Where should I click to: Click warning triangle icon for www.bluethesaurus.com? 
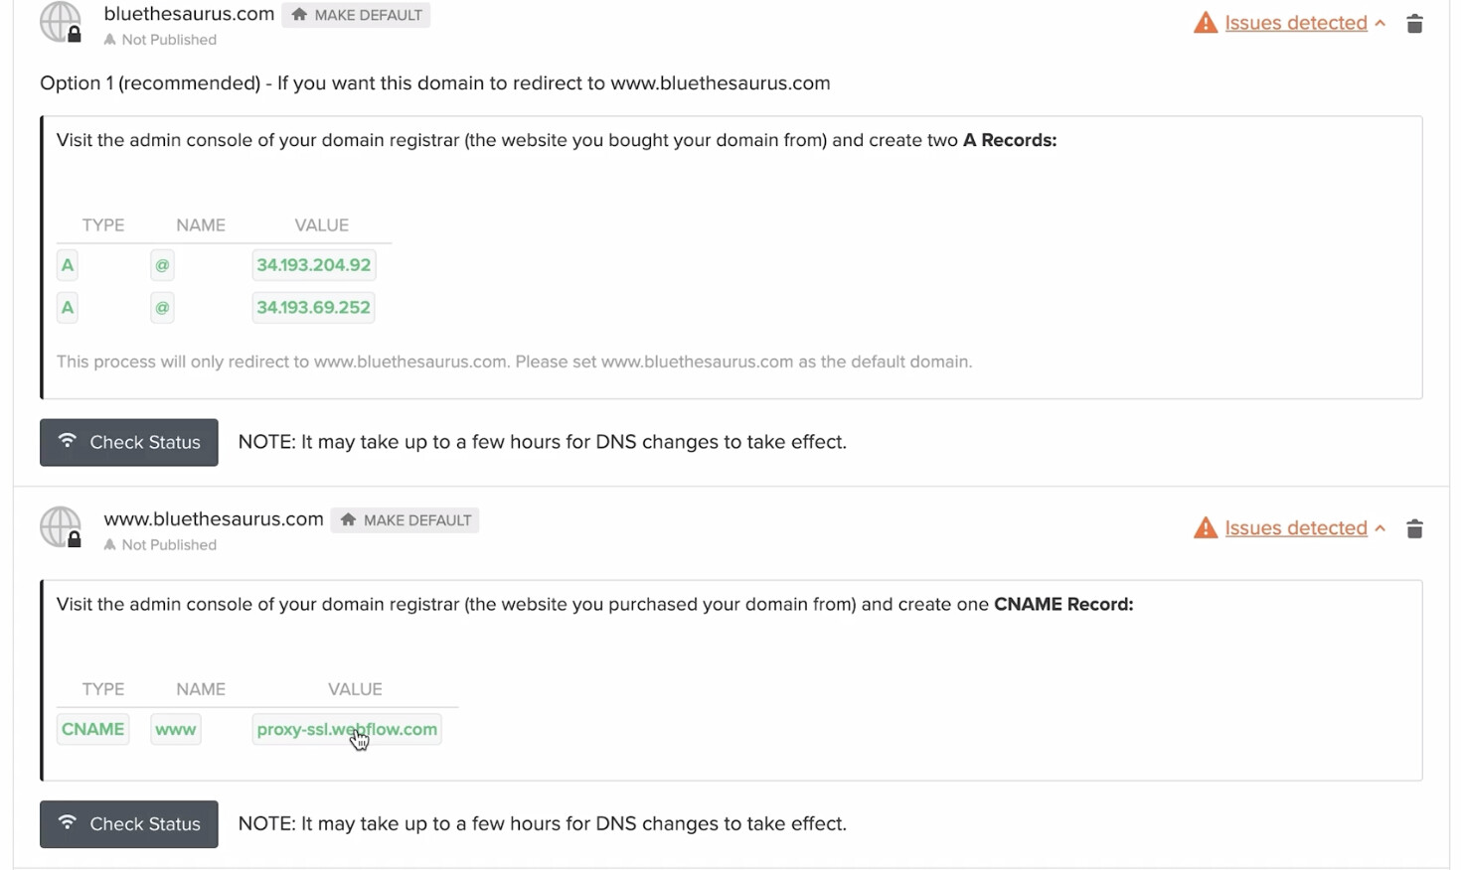pos(1206,528)
